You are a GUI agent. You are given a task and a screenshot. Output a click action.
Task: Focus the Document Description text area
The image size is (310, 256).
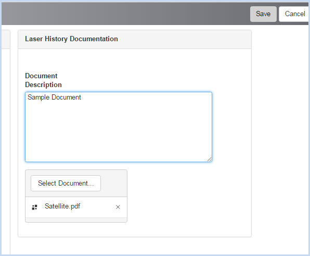pyautogui.click(x=119, y=127)
